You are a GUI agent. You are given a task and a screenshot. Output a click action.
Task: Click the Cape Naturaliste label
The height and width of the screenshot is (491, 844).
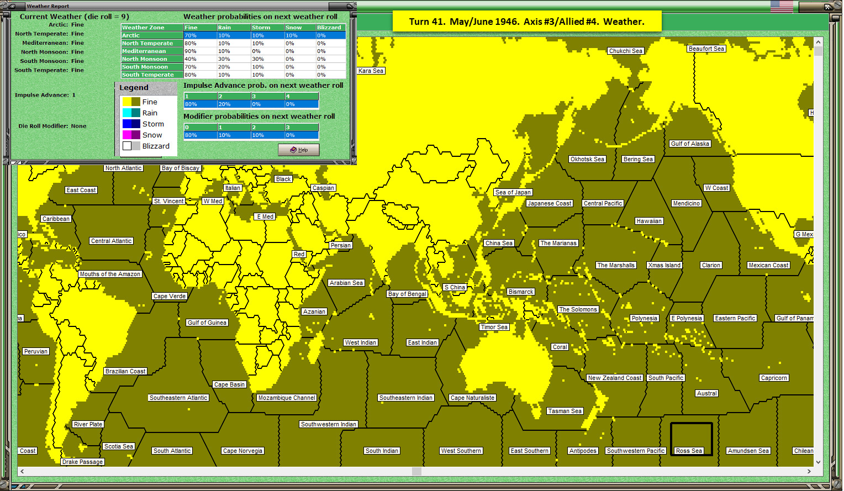point(473,398)
